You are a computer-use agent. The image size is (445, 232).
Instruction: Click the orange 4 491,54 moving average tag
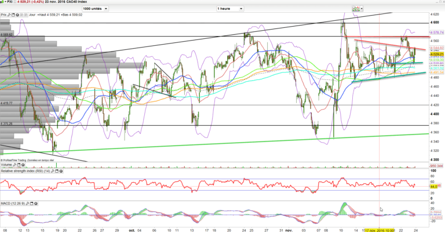point(421,71)
